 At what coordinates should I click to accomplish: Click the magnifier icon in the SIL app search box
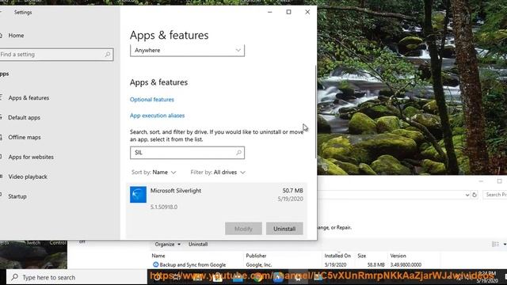click(238, 153)
